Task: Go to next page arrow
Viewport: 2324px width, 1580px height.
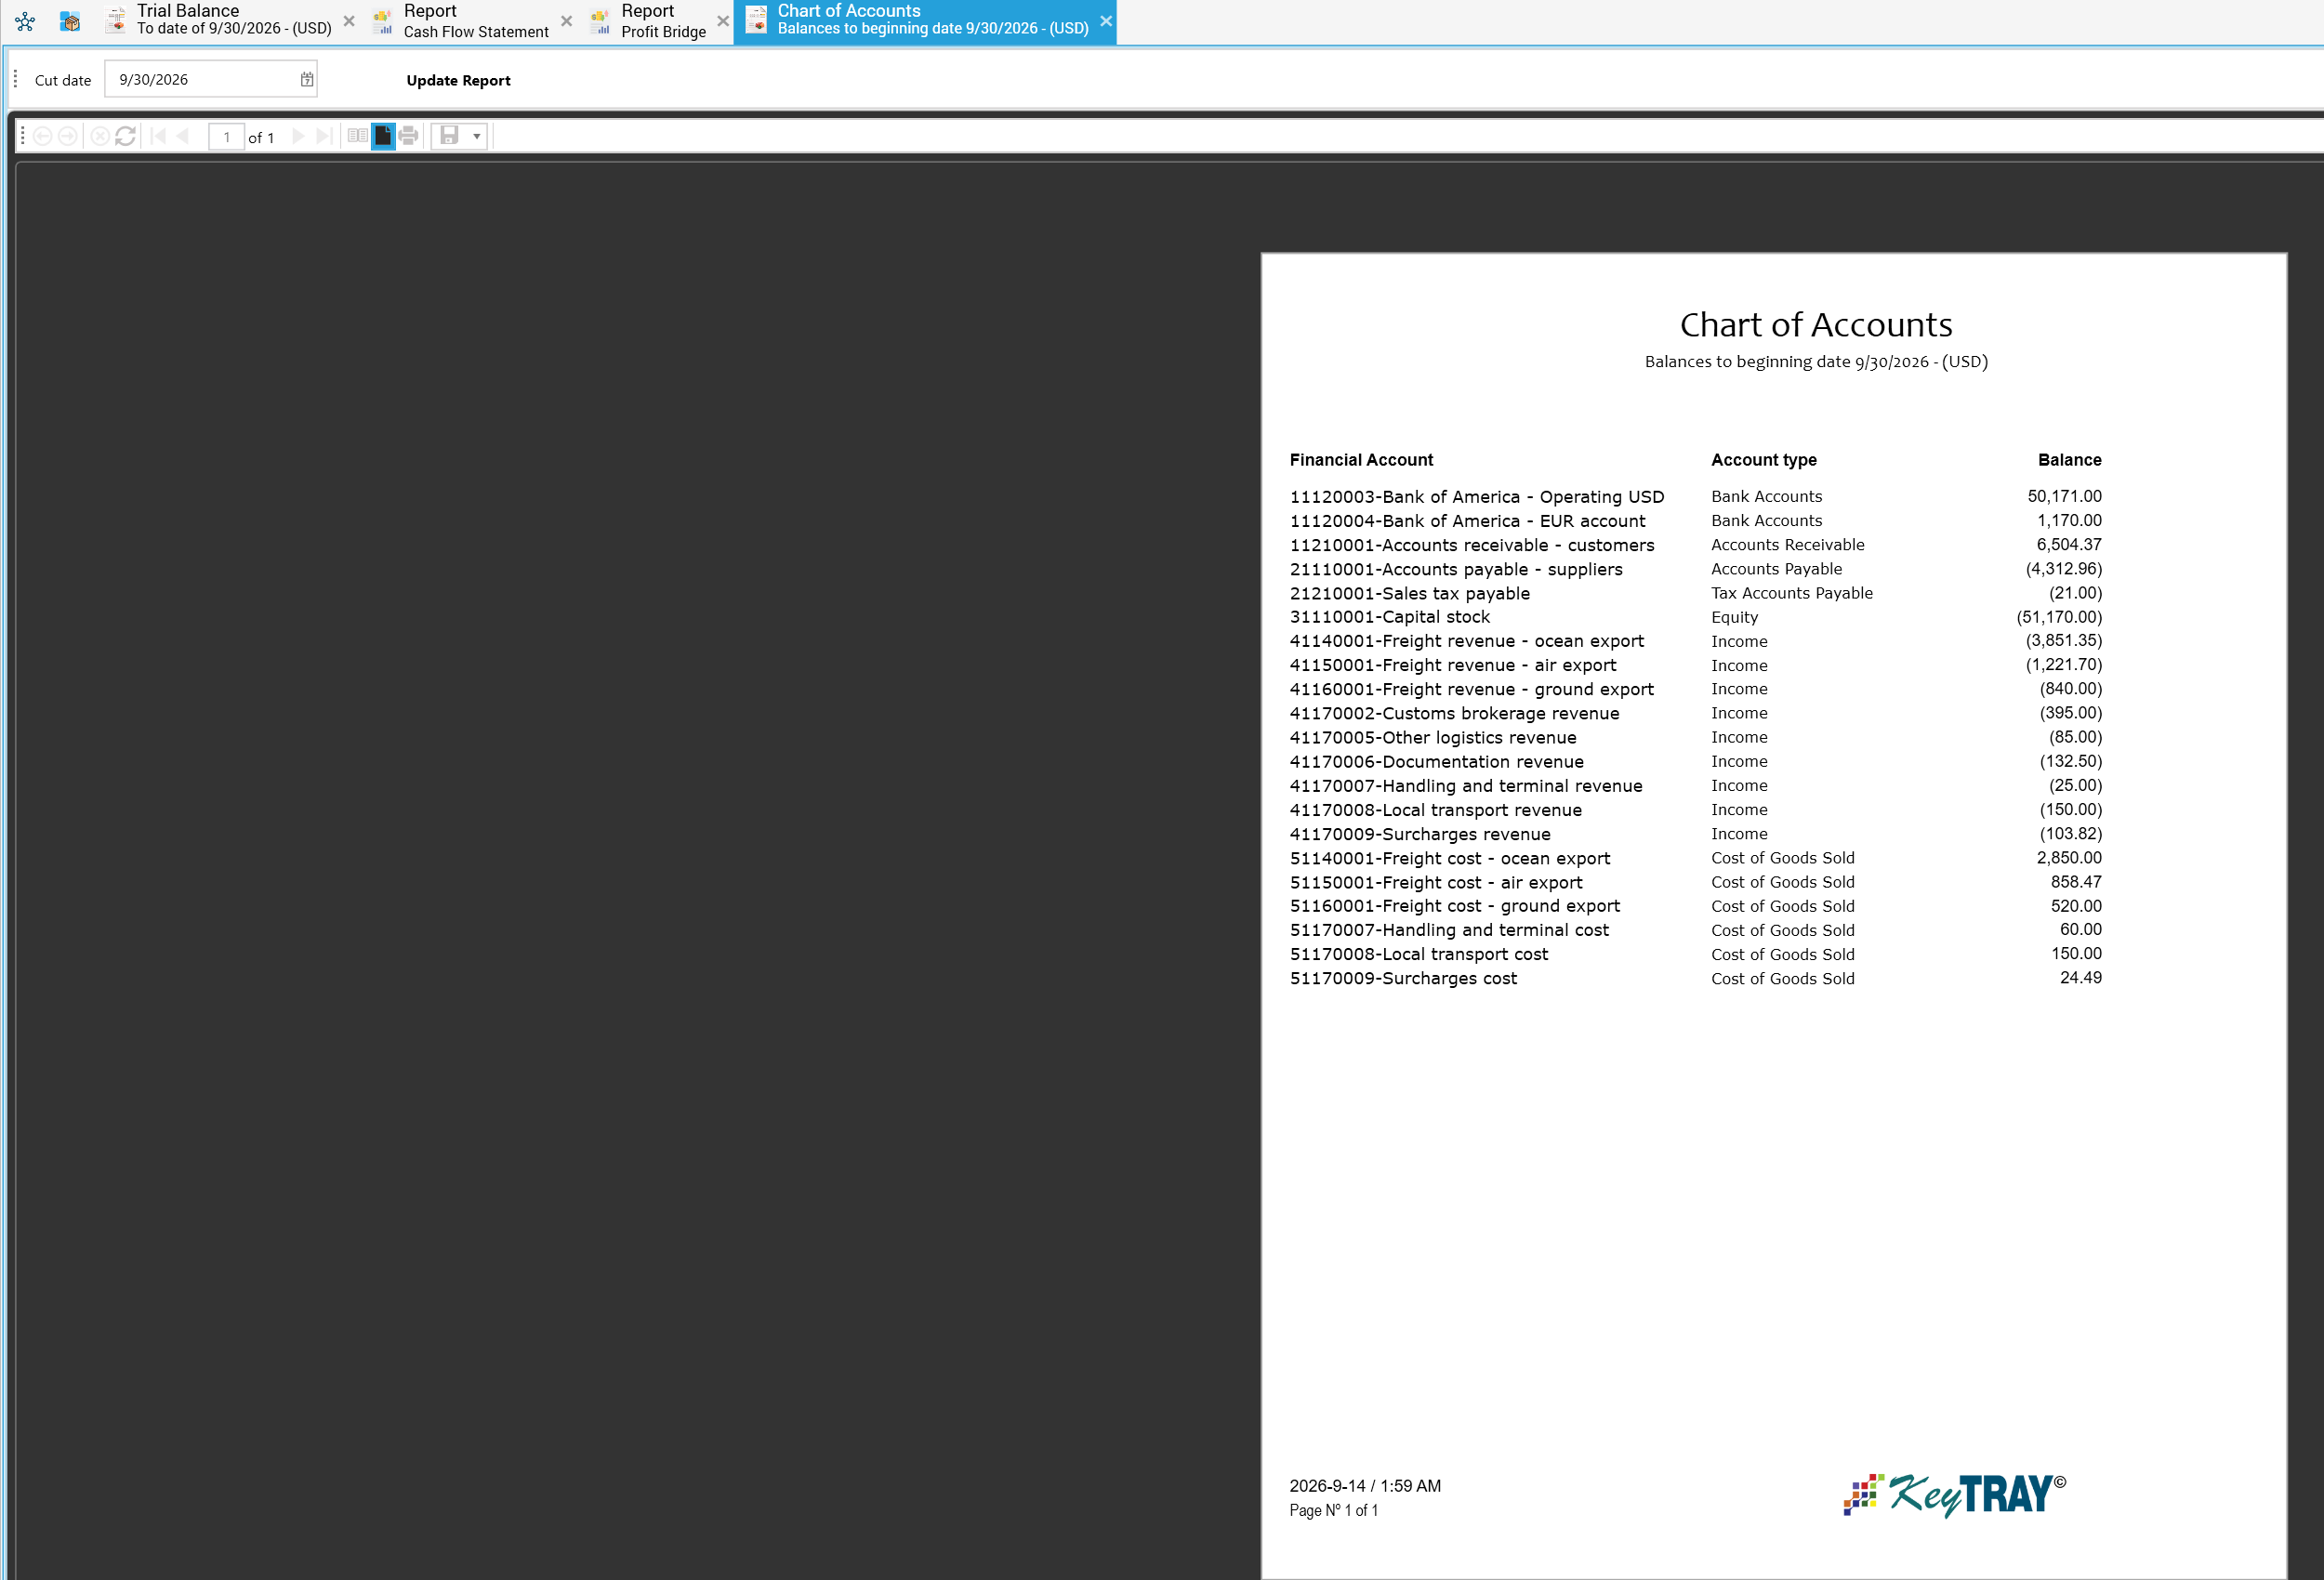Action: pos(298,136)
